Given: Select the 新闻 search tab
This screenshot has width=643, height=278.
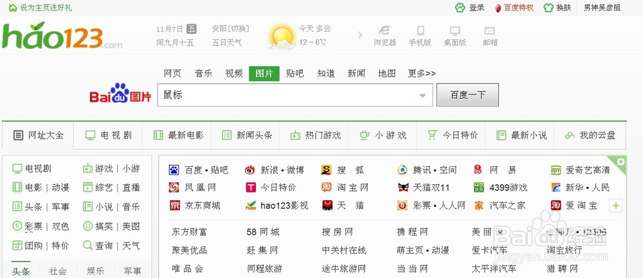Looking at the screenshot, I should coord(356,74).
